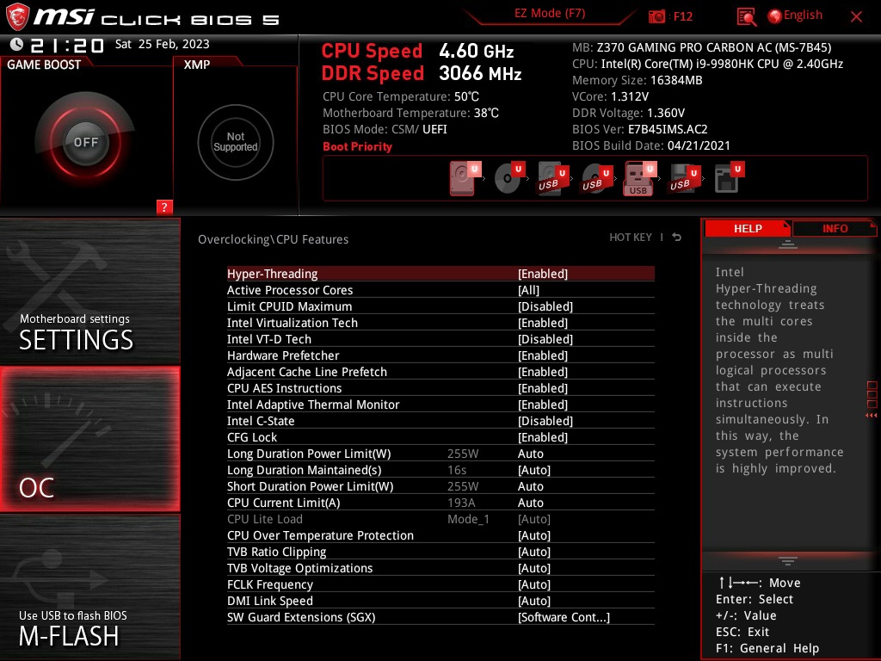881x661 pixels.
Task: Click the Overclocking\CPU Features breadcrumb
Action: 273,239
